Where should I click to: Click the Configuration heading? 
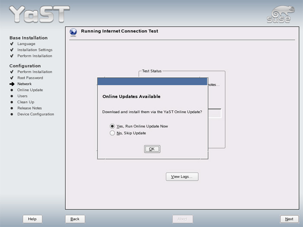[x=25, y=66]
